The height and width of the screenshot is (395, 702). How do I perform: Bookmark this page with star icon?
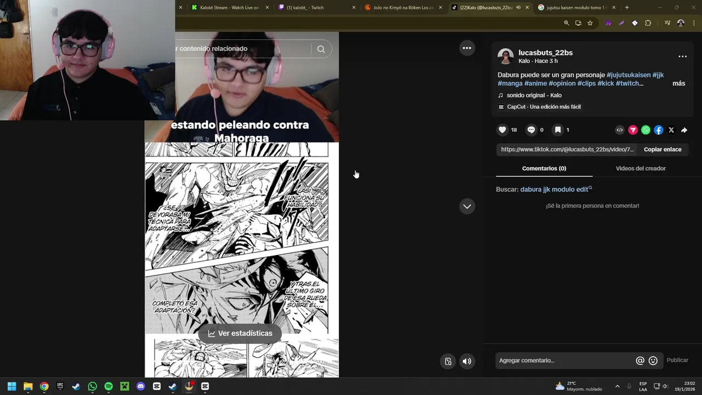point(590,23)
